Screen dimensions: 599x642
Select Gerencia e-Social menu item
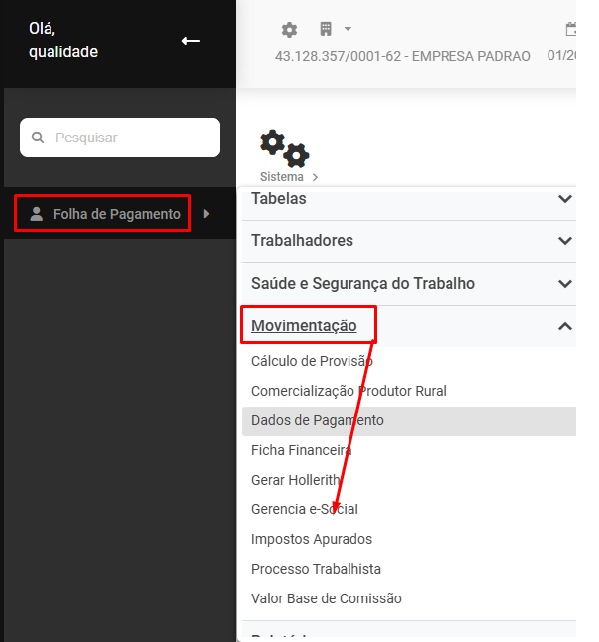tap(305, 509)
